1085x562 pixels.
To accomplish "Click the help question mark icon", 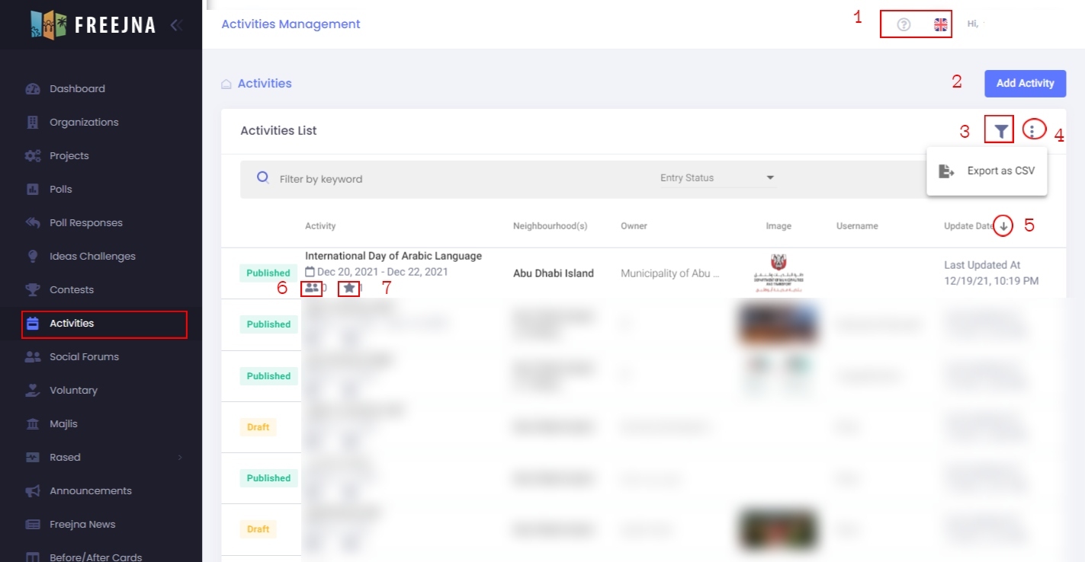I will 904,24.
